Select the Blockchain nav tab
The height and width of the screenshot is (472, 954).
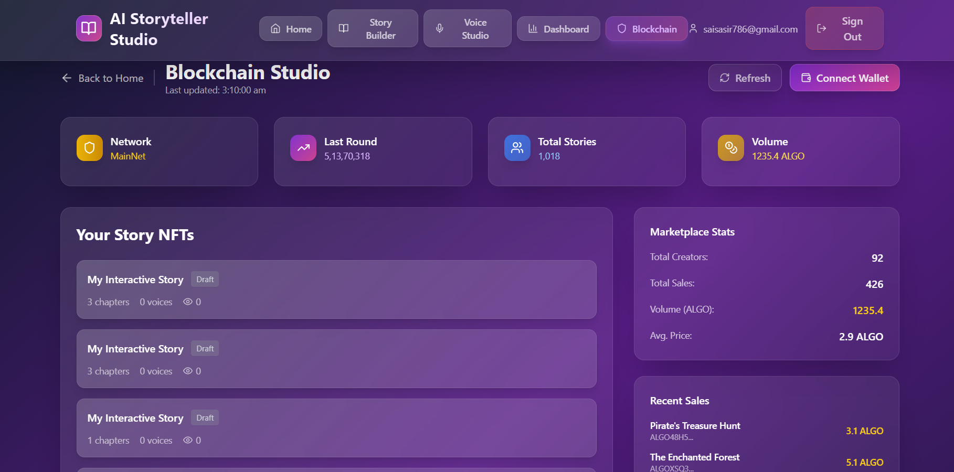646,29
